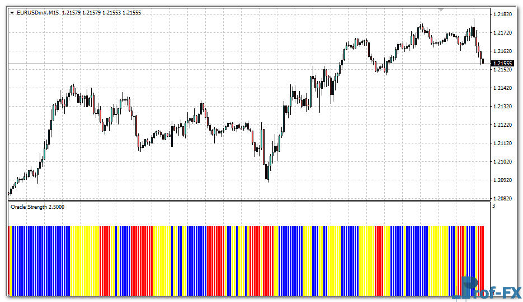Select the rightmost candle on the chart

click(483, 60)
